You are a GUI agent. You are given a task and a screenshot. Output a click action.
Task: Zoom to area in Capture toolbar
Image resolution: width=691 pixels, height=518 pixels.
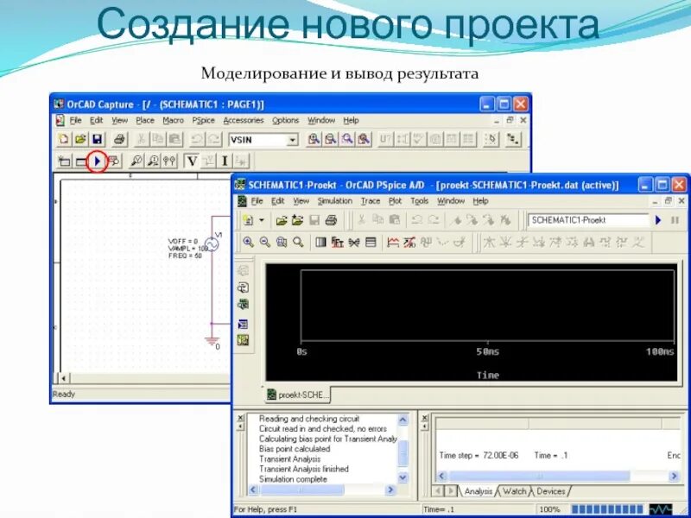347,140
